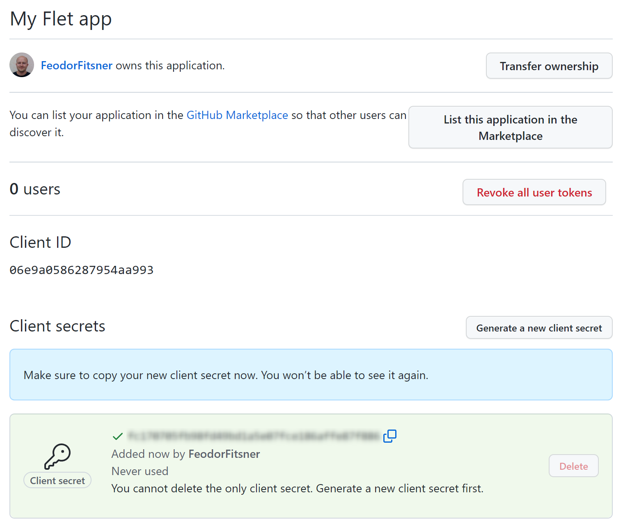Click the green checkmark beside the secret
Viewport: 623px width, 528px height.
click(x=117, y=436)
